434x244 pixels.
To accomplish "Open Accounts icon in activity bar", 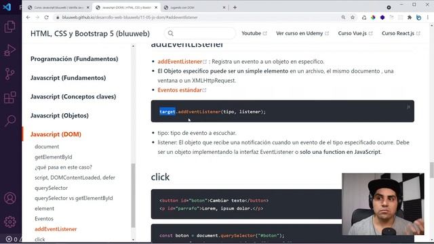I will coord(10,199).
